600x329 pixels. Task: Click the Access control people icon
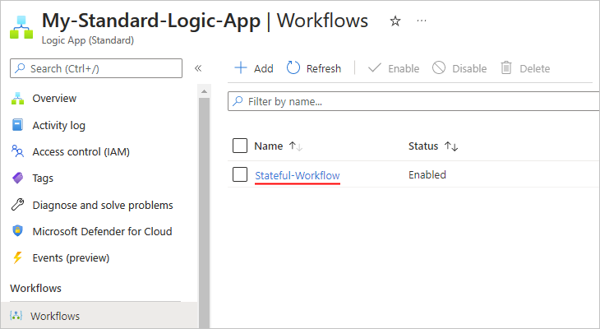click(x=17, y=151)
